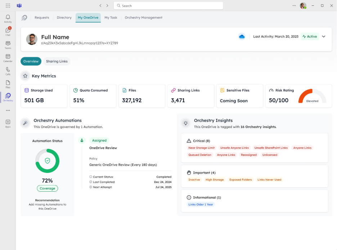Select the Orchestry app in sidebar

pos(8,97)
